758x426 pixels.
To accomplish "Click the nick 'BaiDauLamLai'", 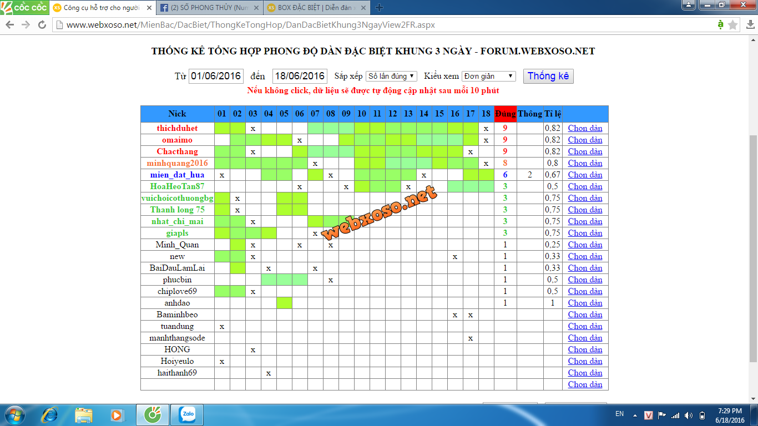I will pyautogui.click(x=177, y=268).
